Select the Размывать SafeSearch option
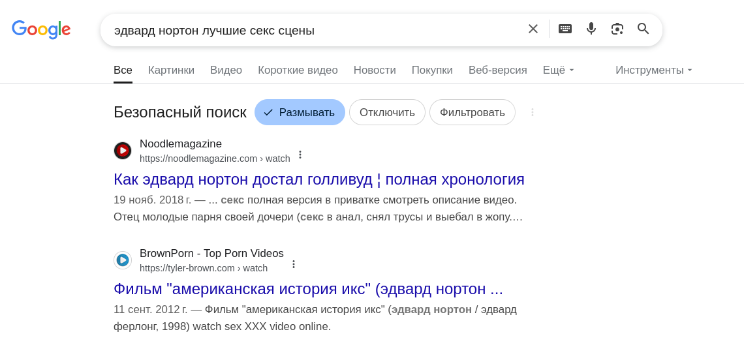Viewport: 744px width, 347px height. [300, 112]
